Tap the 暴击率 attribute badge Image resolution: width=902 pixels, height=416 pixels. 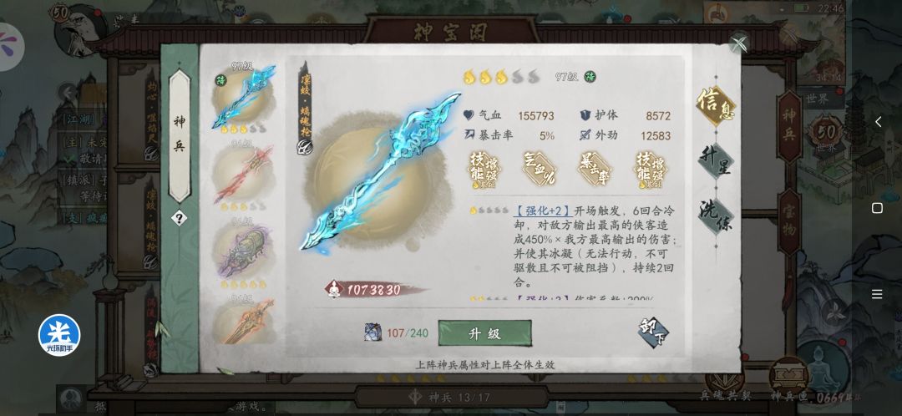click(595, 169)
